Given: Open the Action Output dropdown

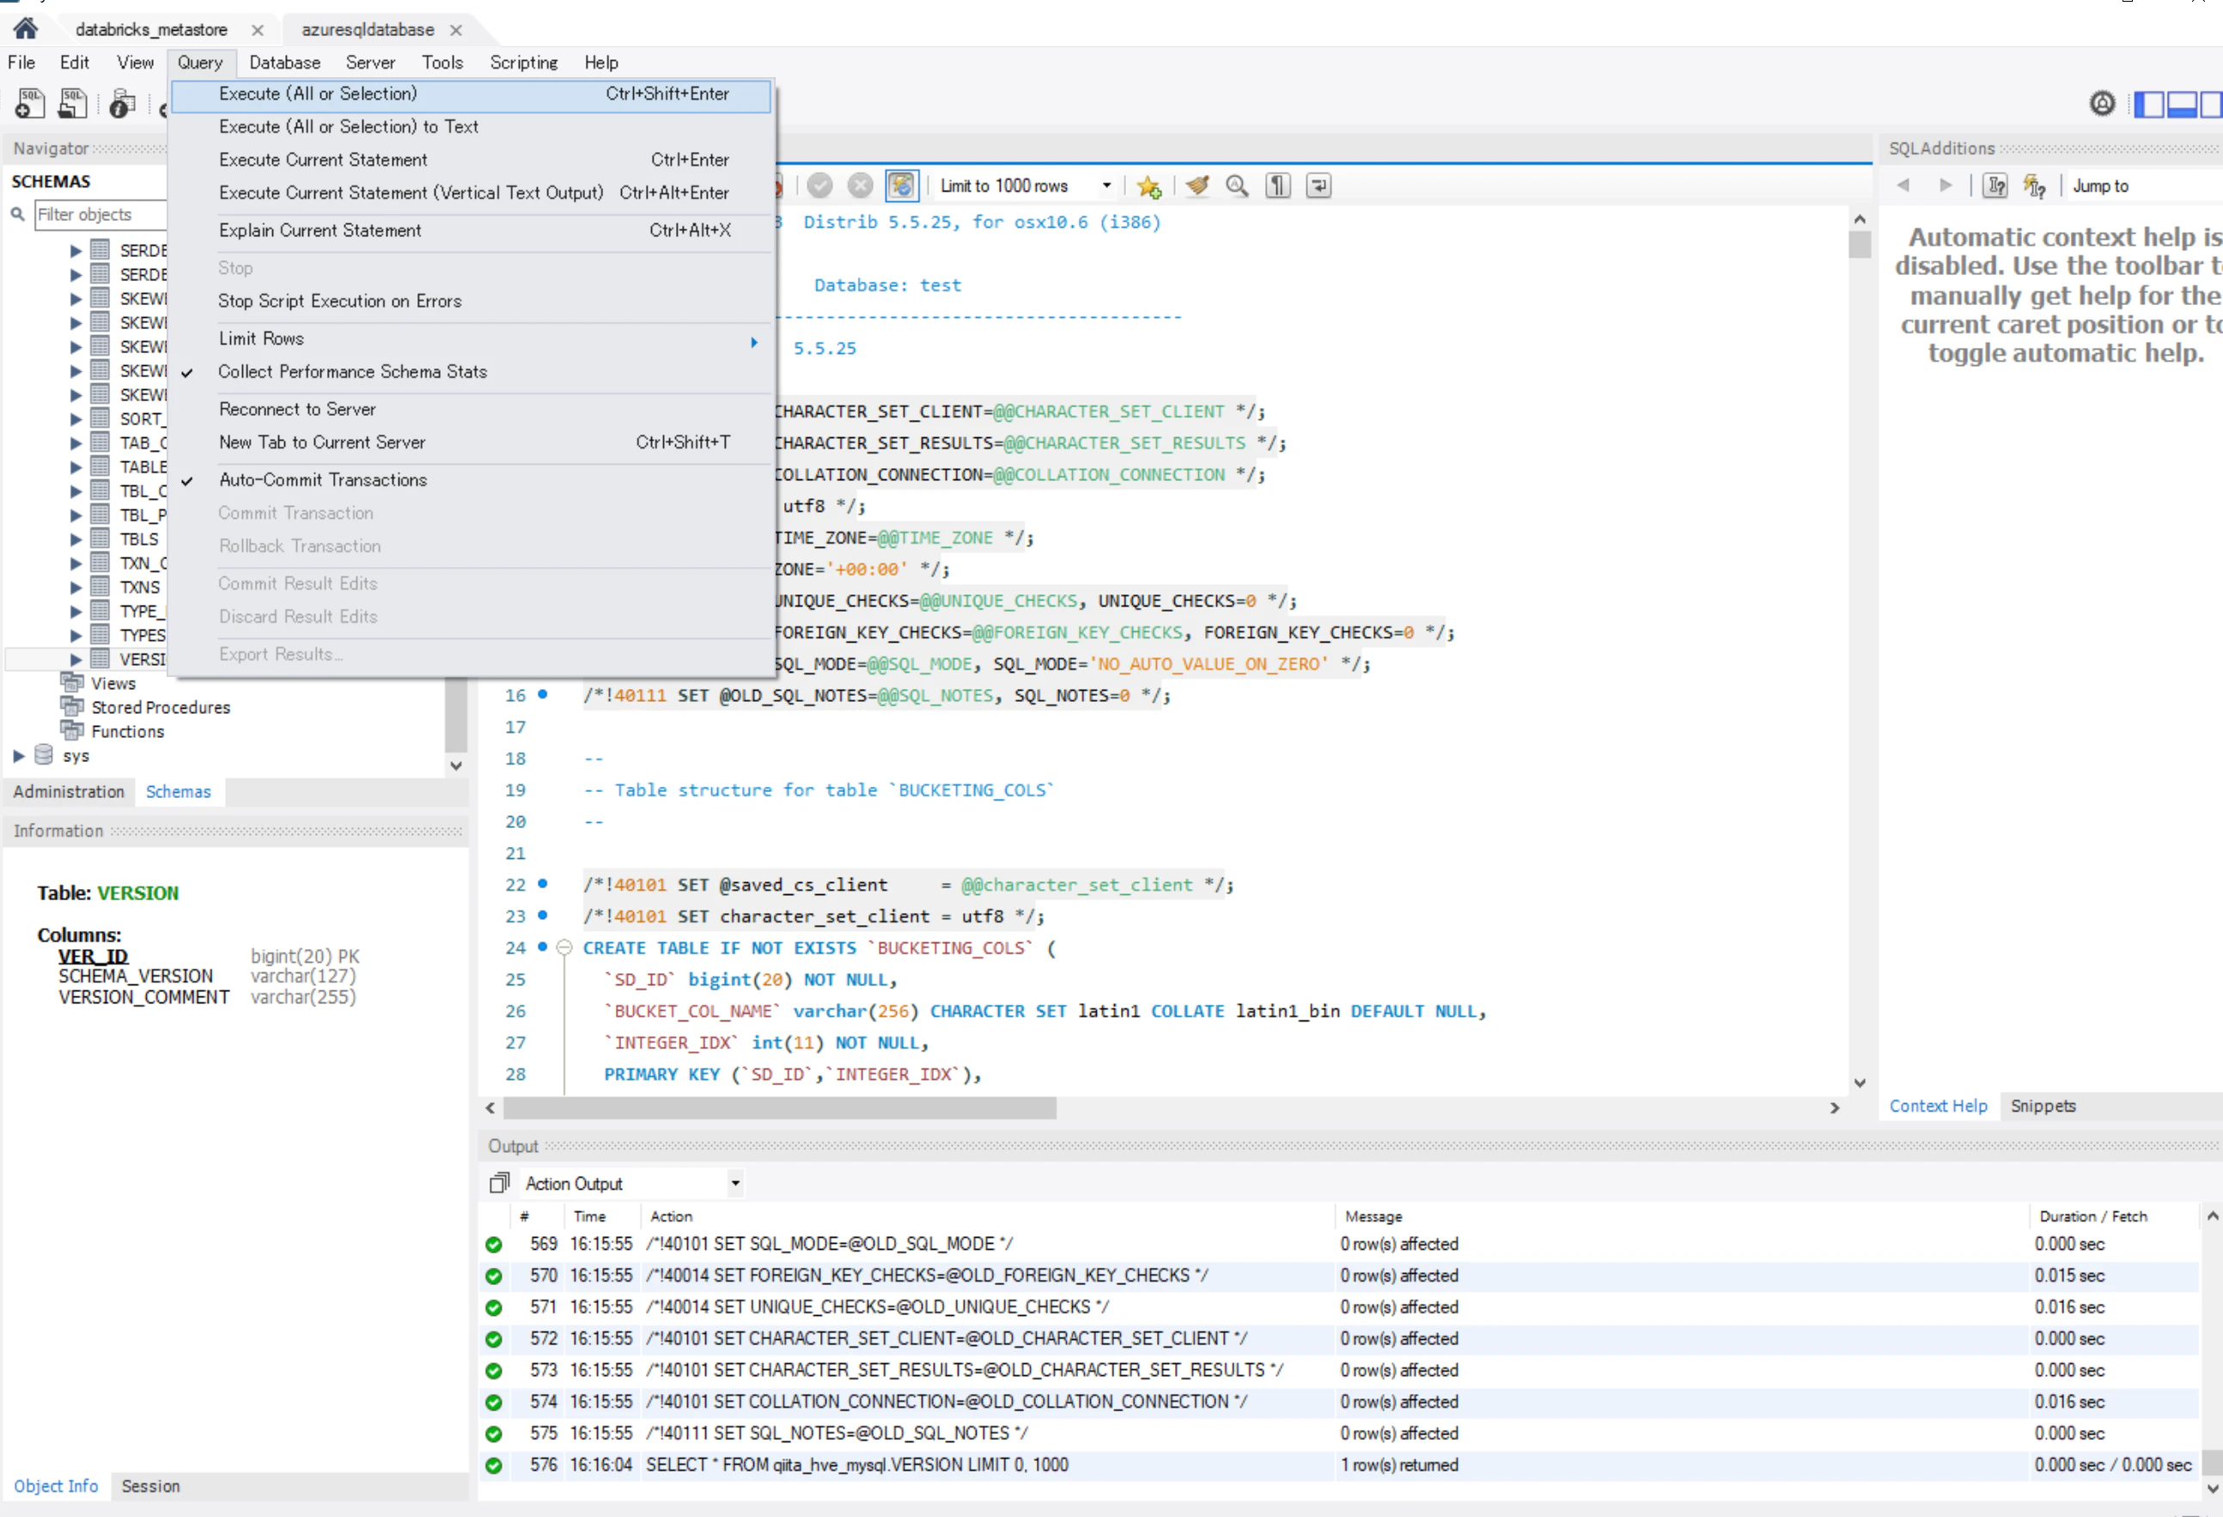Looking at the screenshot, I should coord(734,1183).
